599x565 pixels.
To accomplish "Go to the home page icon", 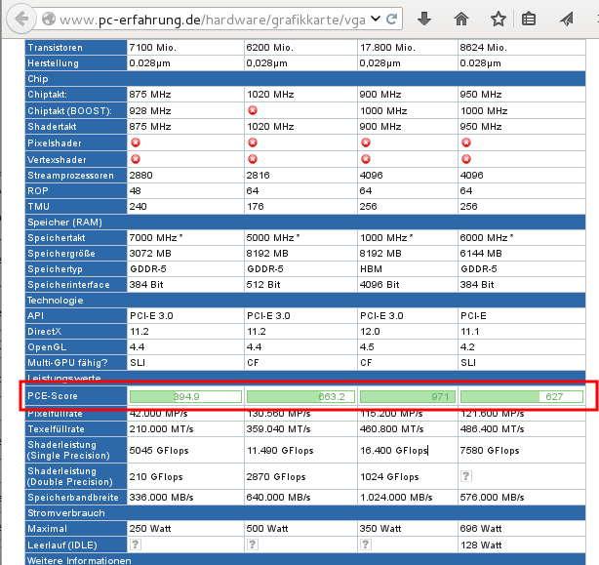I will coord(461,19).
